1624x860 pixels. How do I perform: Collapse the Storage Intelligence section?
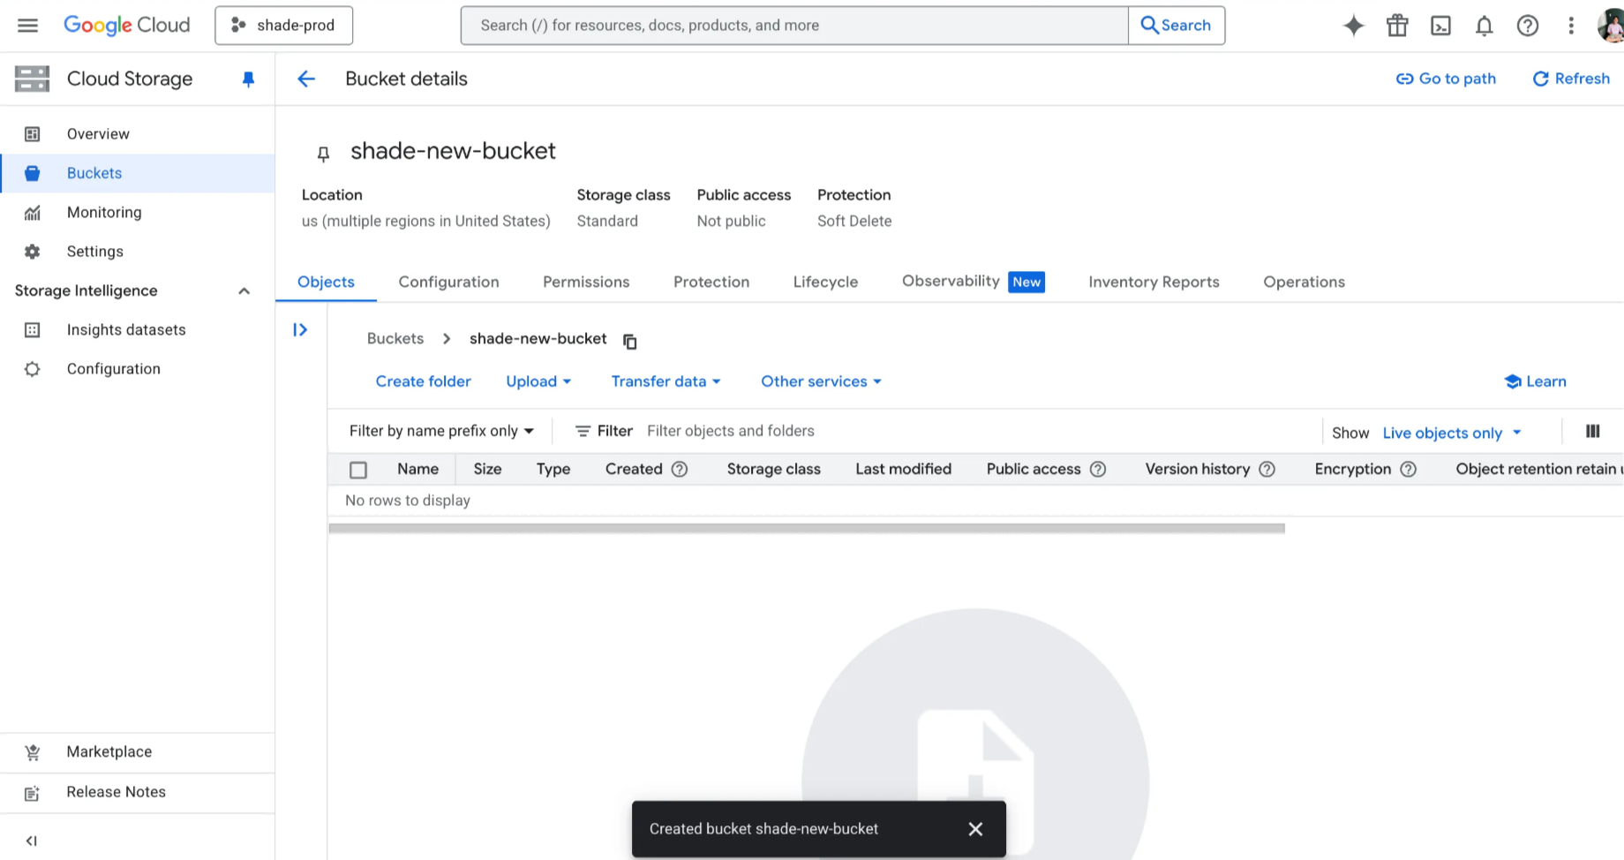(244, 290)
